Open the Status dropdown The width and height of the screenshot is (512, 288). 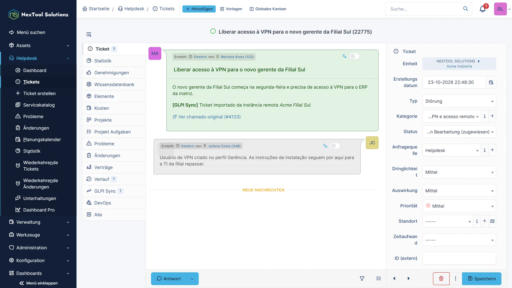(459, 132)
